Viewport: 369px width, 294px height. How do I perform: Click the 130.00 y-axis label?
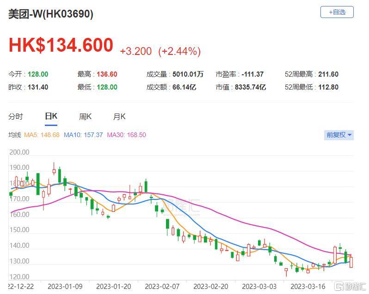19,261
